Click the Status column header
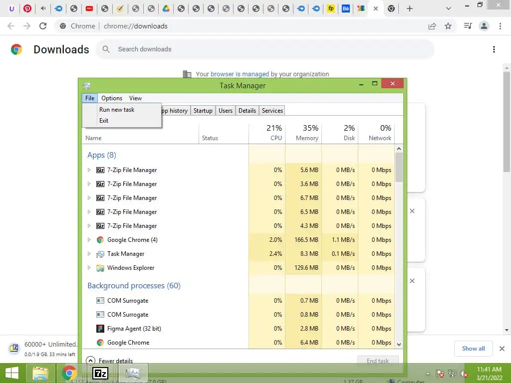This screenshot has width=511, height=383. pyautogui.click(x=224, y=133)
